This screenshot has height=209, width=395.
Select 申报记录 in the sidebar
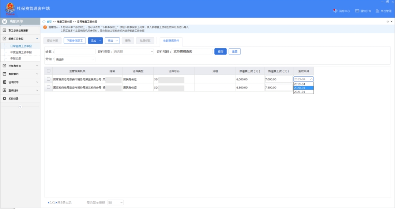16,58
